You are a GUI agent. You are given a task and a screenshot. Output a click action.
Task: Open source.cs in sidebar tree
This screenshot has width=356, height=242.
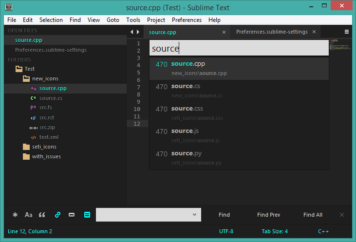[51, 98]
